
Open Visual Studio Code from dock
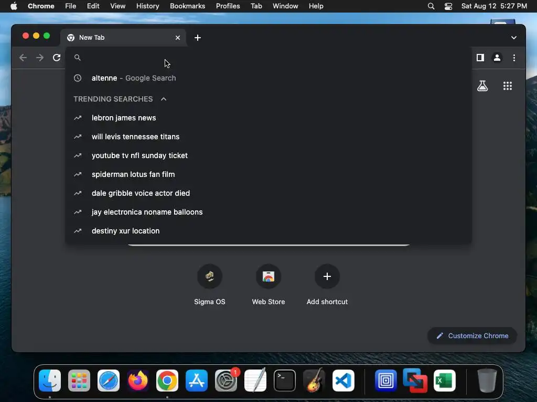tap(343, 380)
